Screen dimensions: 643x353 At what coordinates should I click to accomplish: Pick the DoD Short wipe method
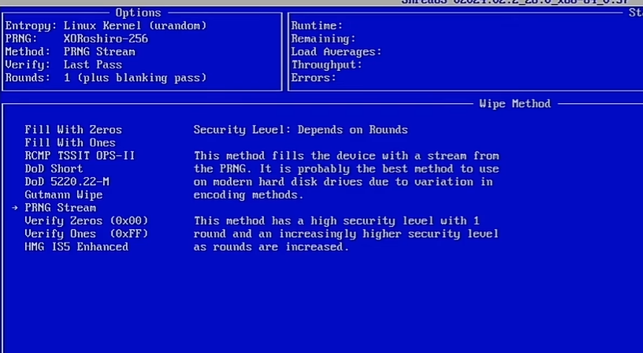54,169
